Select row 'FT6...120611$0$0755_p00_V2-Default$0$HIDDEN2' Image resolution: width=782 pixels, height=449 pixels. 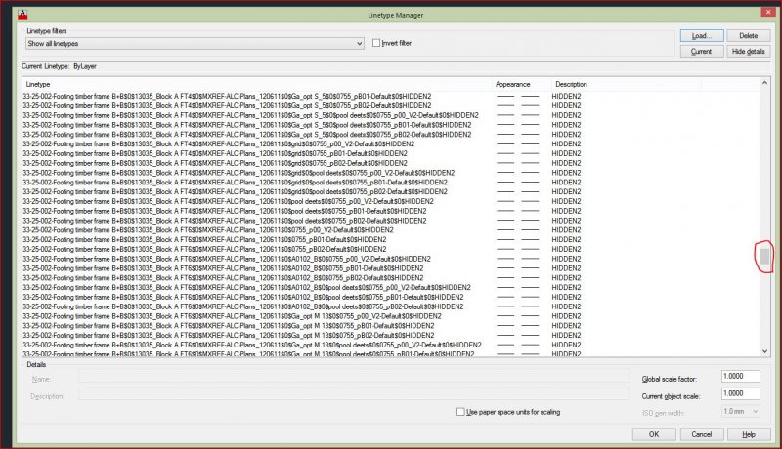392,230
